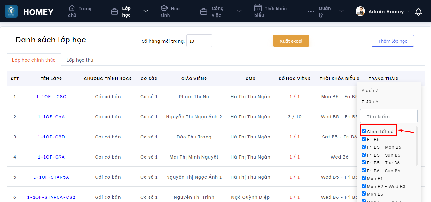Viewport: 431px width, 202px height.
Task: Click the Admin Homey avatar picture
Action: click(360, 11)
